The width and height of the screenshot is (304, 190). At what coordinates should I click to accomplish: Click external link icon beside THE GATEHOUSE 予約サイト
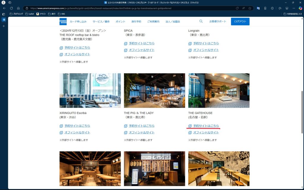pos(190,126)
